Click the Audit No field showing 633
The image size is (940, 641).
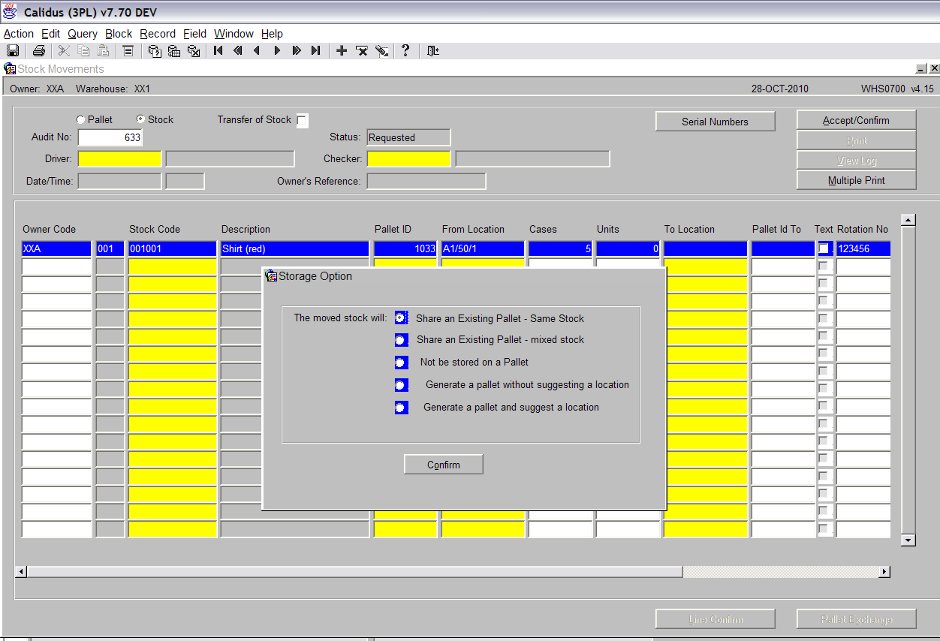110,137
